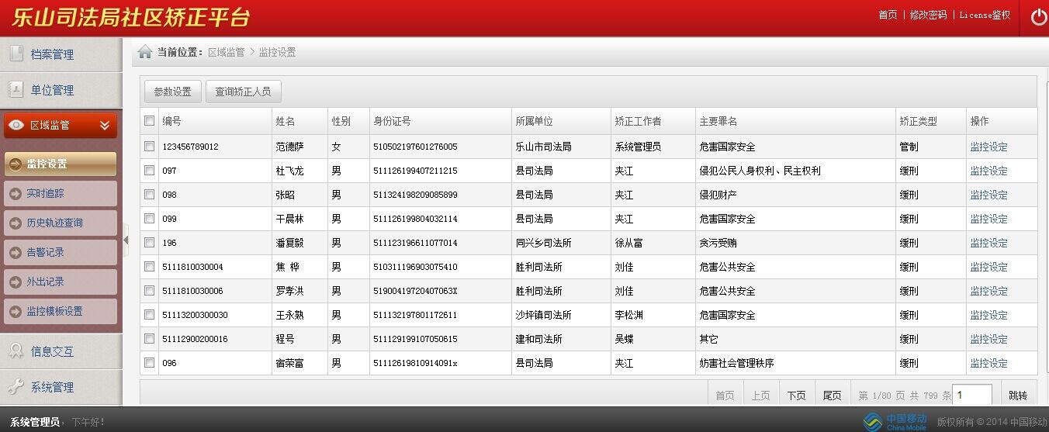The height and width of the screenshot is (432, 1049).
Task: Click the 主要罪名 column header
Action: click(718, 121)
